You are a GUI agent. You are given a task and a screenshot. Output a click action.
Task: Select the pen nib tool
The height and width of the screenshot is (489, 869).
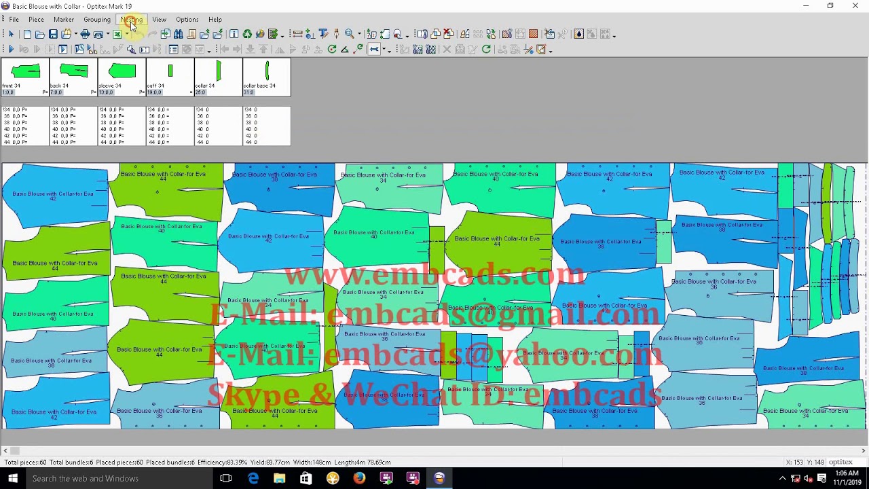click(336, 34)
